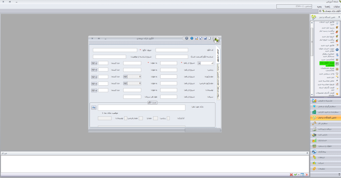Open the blue Help question-mark icon
The height and width of the screenshot is (178, 341).
coord(192,38)
